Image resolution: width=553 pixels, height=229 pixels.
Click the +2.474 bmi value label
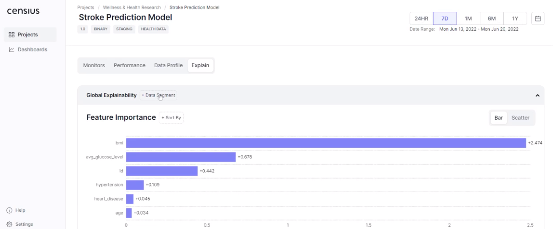[535, 143]
